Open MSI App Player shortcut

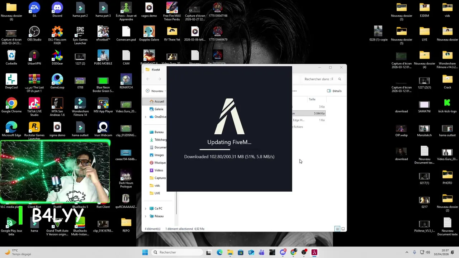click(x=103, y=105)
